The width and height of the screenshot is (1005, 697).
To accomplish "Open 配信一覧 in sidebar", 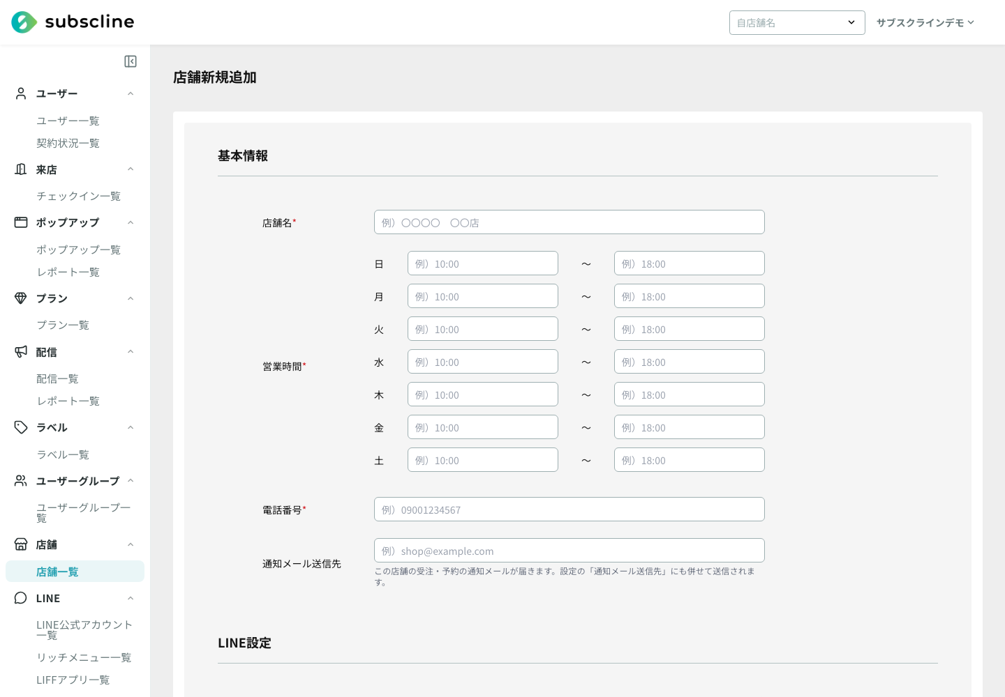I will pyautogui.click(x=57, y=378).
